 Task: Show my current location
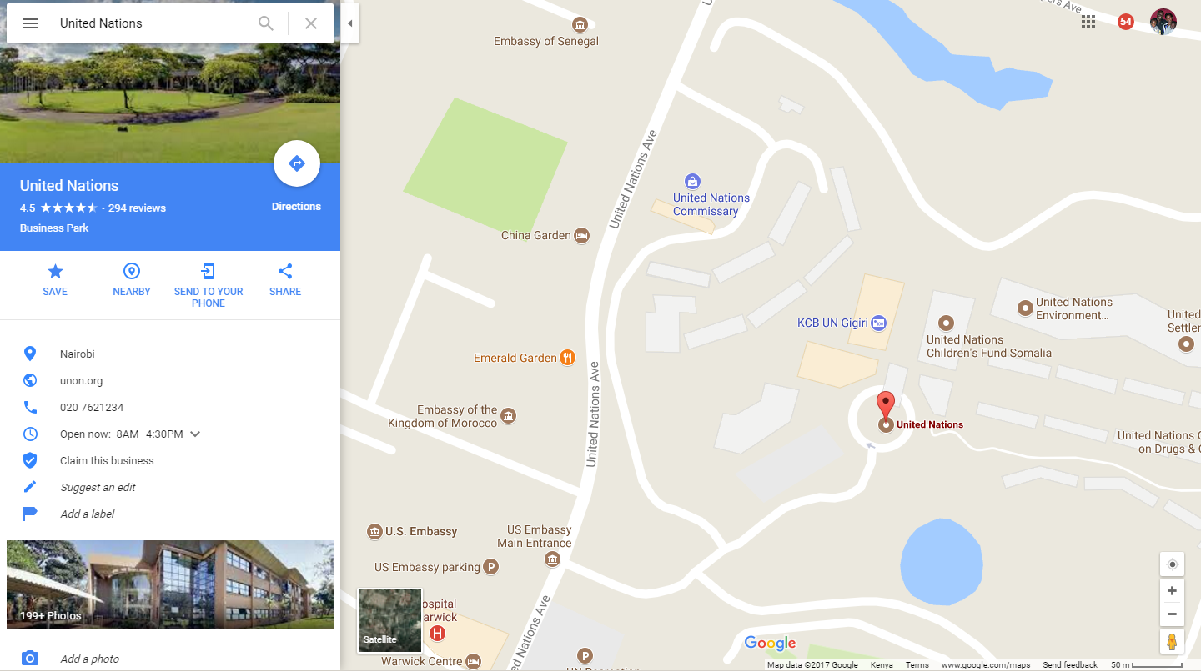pos(1172,564)
